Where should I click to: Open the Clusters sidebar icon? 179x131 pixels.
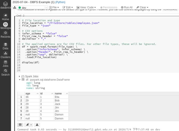(x=5, y=53)
